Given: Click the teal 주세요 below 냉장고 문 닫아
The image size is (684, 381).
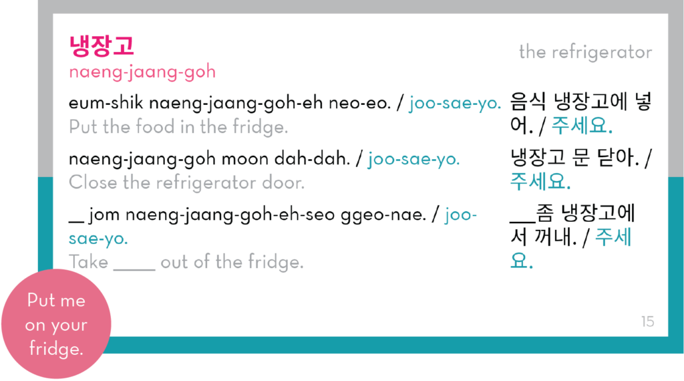Looking at the screenshot, I should coord(540,182).
